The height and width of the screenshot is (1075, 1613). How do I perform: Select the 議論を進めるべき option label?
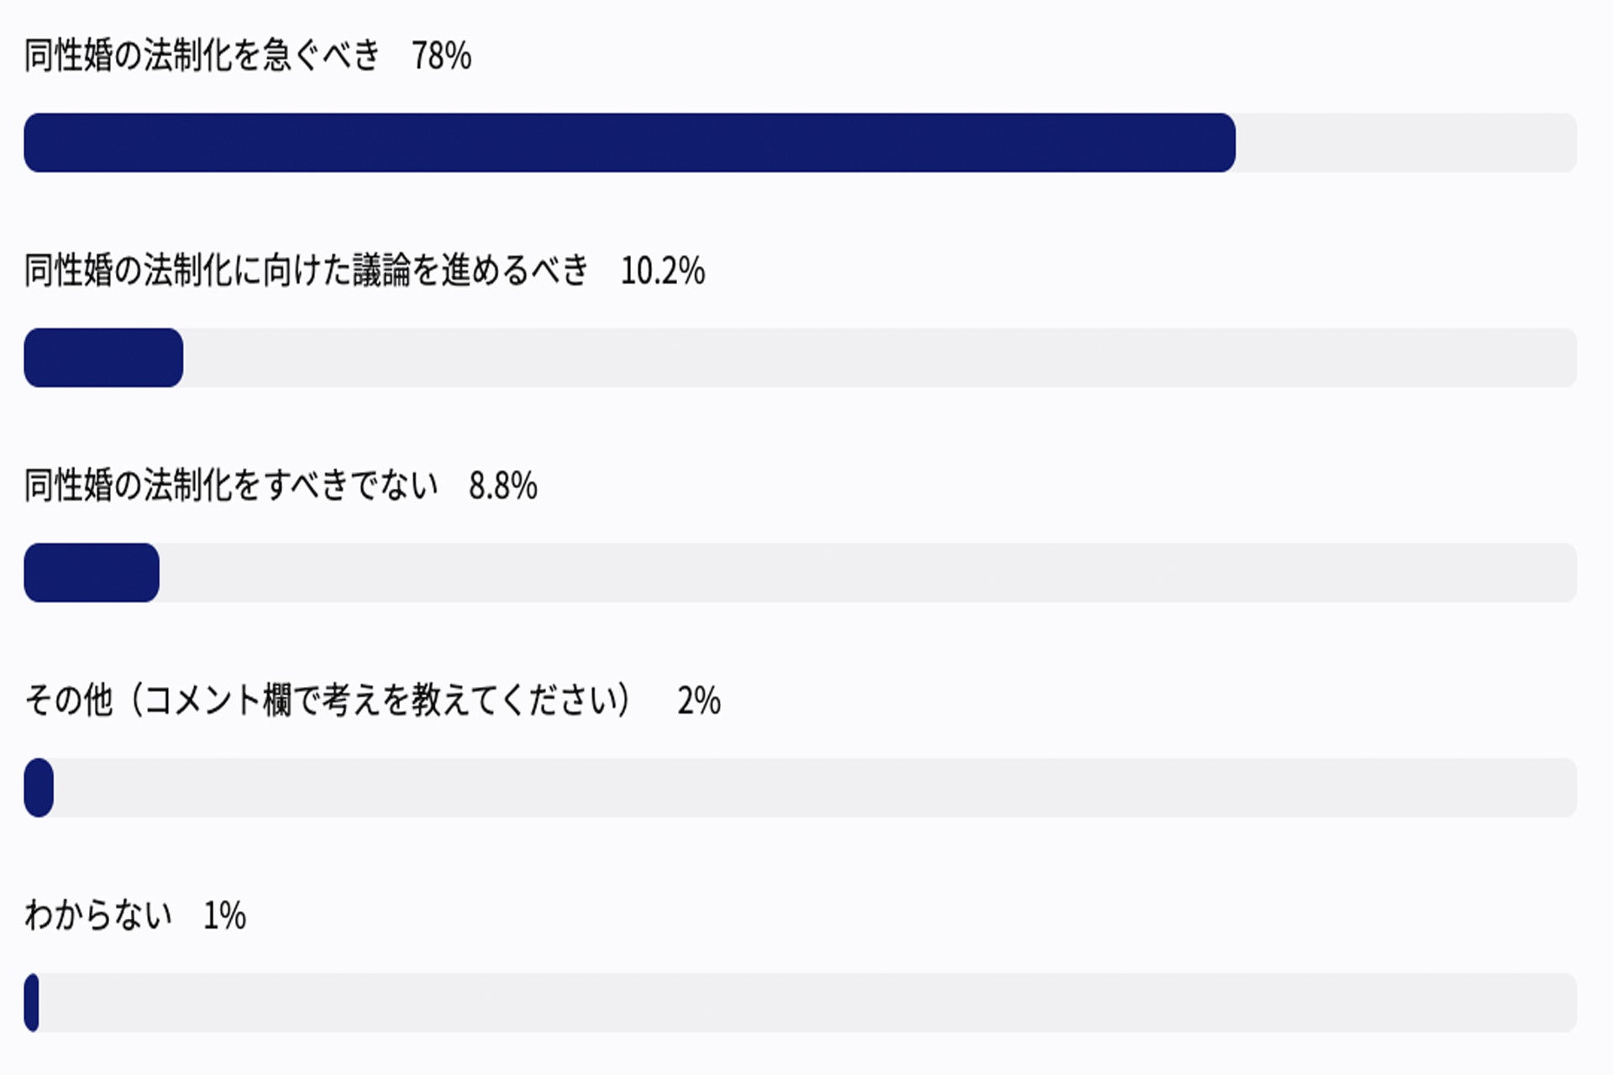coord(306,271)
